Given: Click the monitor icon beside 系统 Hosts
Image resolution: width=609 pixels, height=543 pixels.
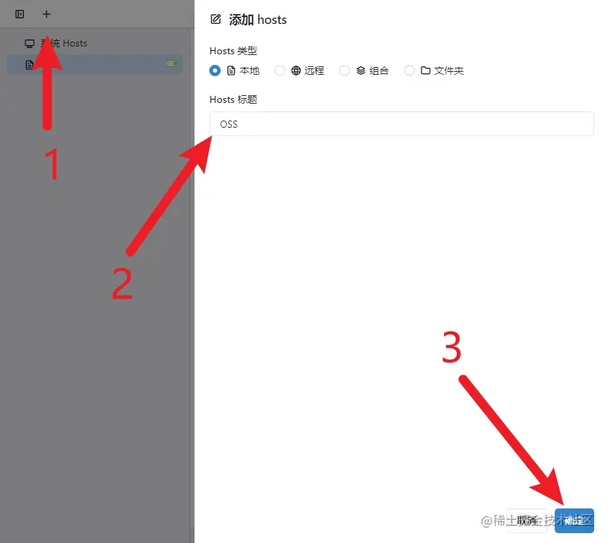Looking at the screenshot, I should point(30,44).
